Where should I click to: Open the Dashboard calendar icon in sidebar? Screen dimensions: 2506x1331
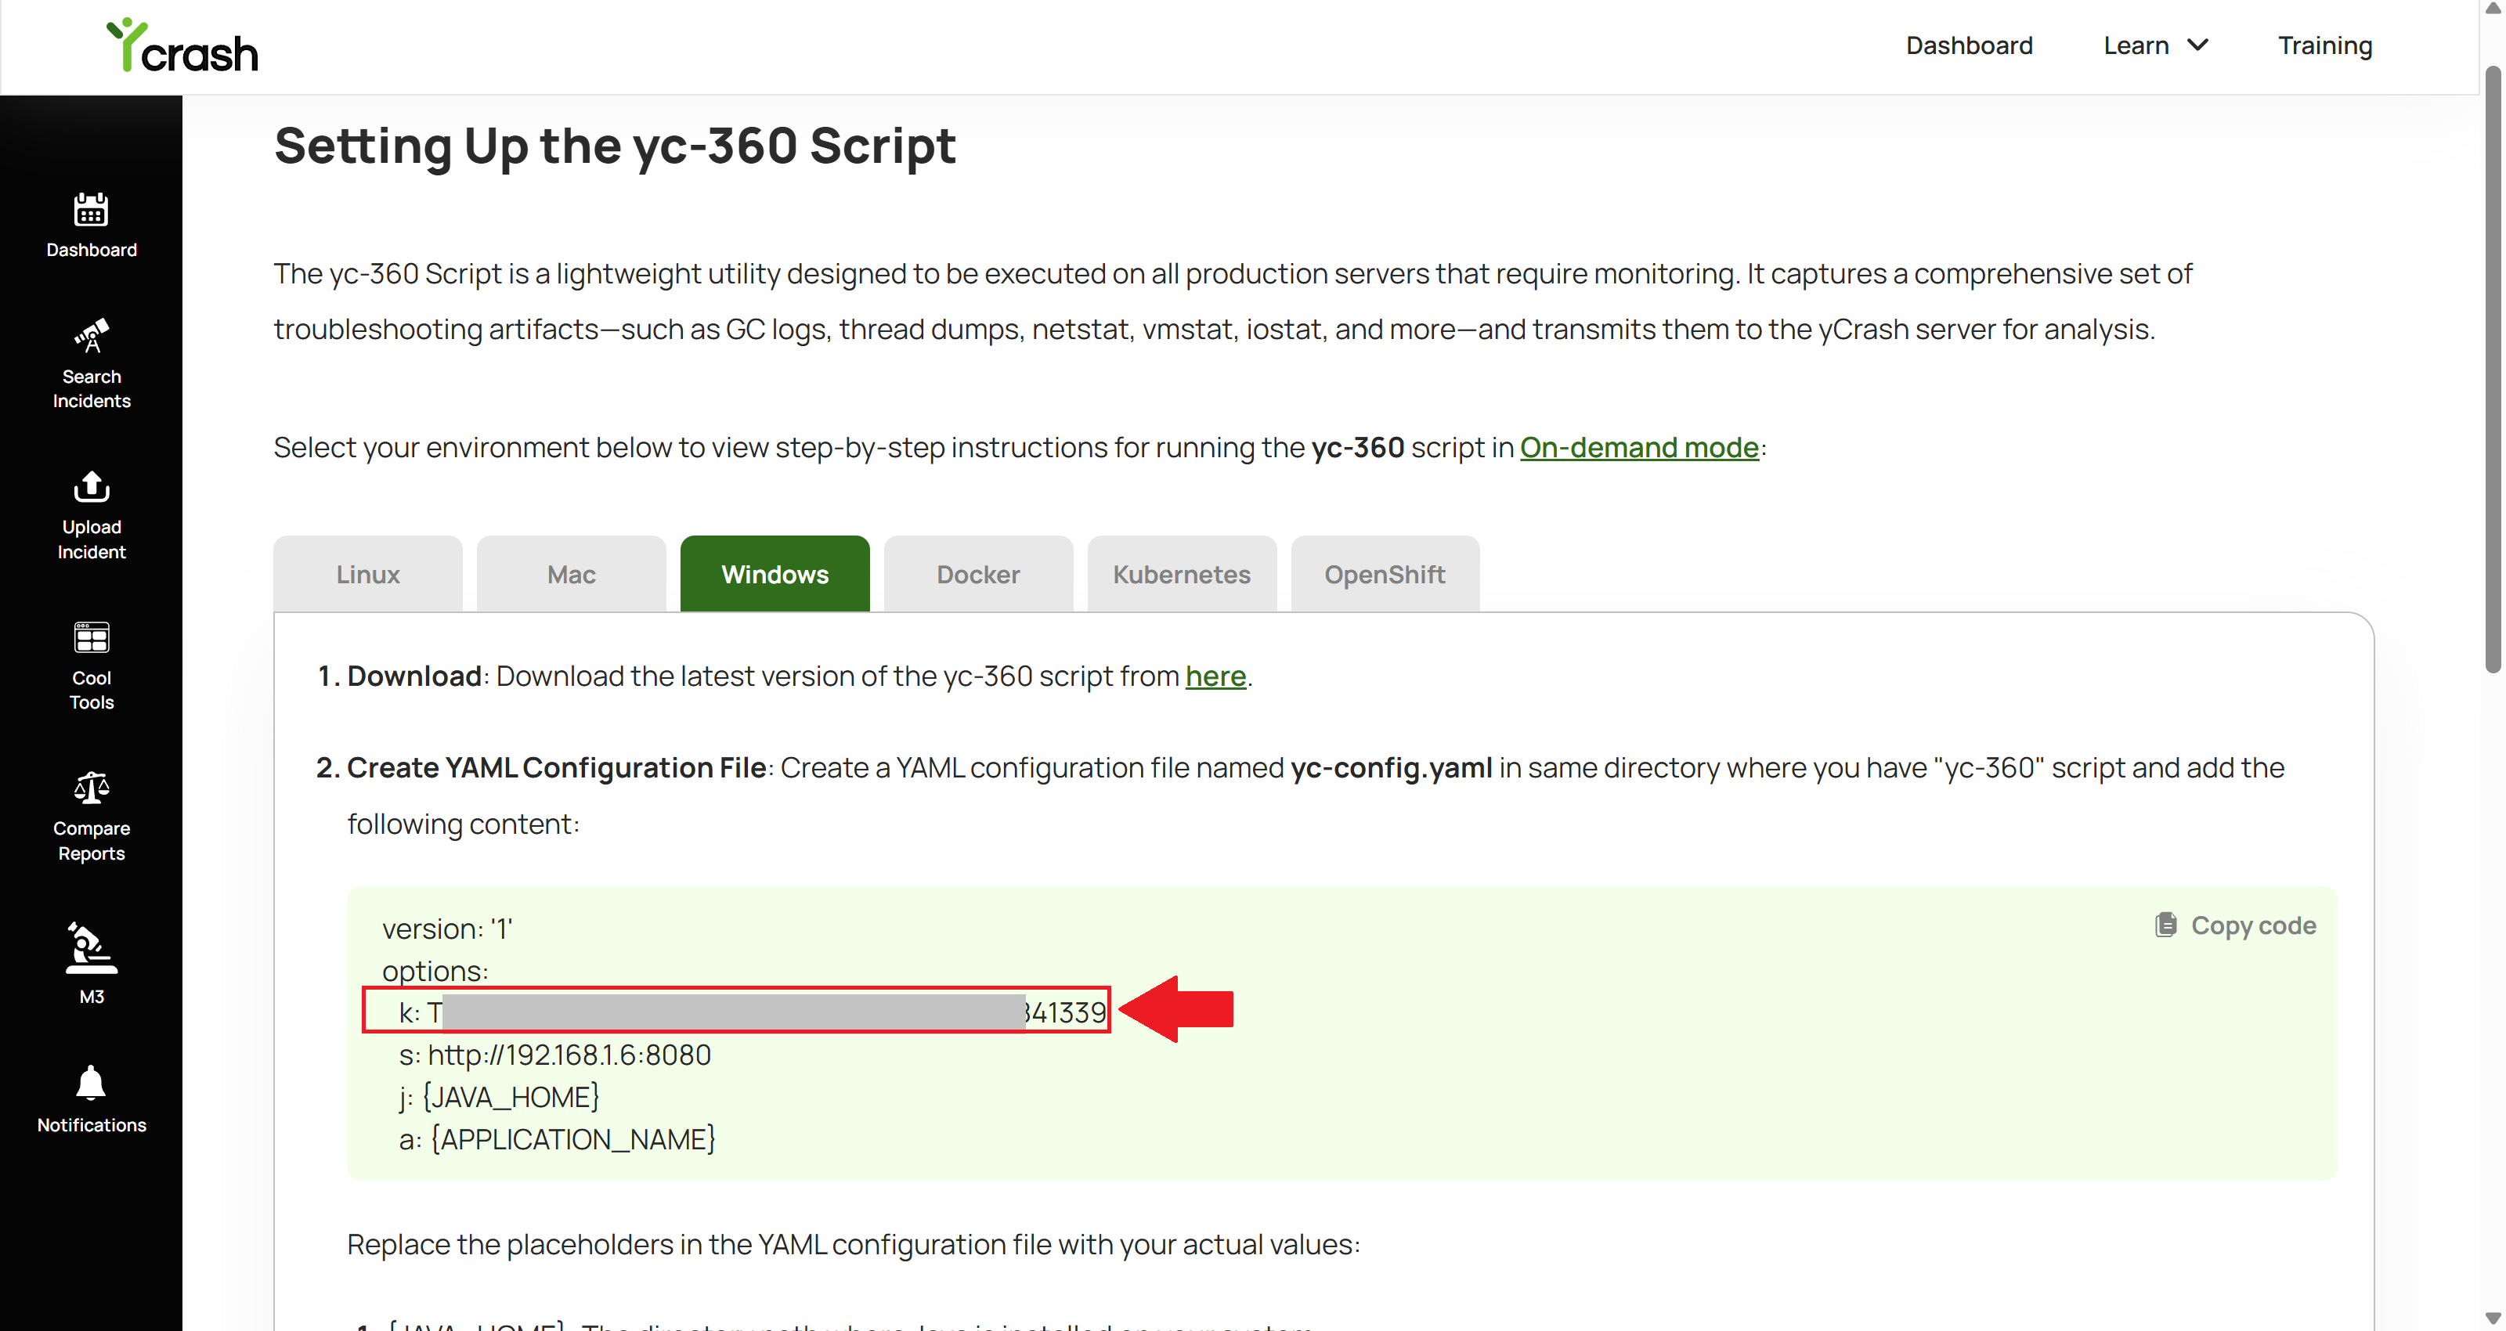[x=92, y=209]
